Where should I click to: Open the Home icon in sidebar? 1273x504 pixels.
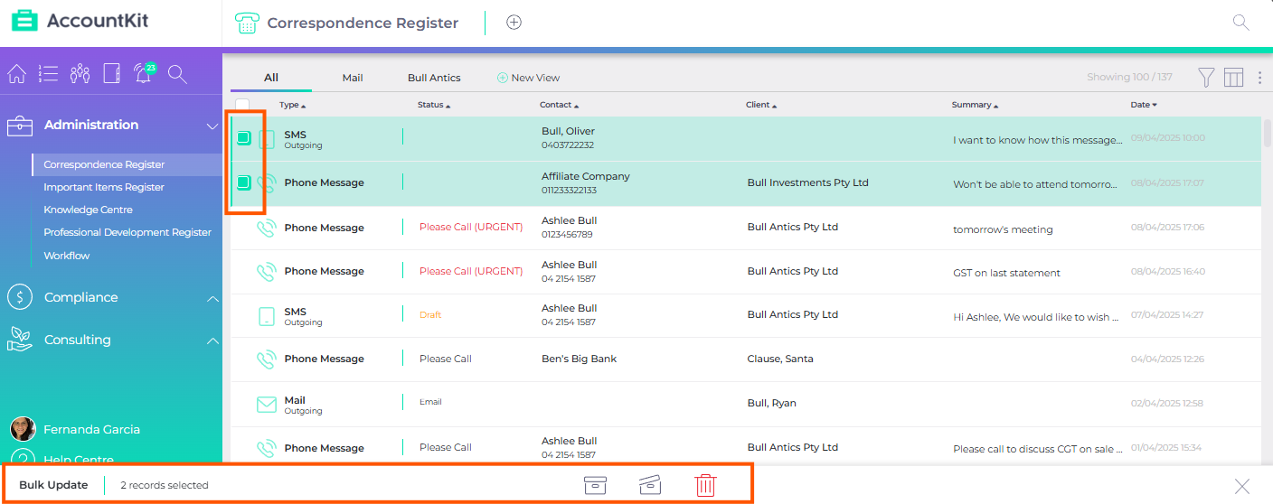click(16, 74)
